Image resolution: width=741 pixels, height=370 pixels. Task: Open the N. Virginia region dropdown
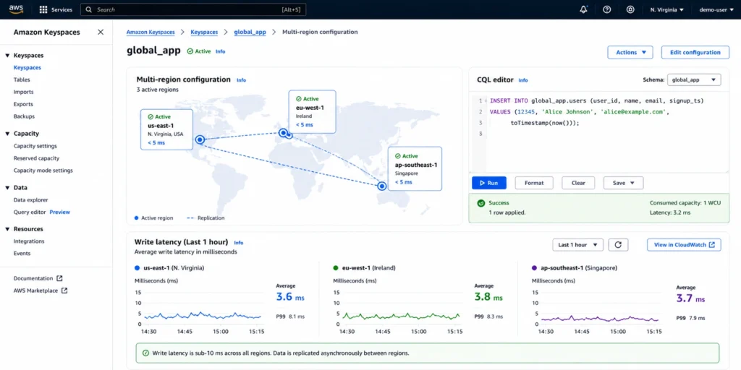(x=666, y=9)
